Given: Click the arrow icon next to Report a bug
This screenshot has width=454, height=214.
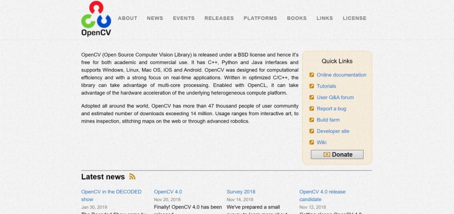Looking at the screenshot, I should (312, 109).
